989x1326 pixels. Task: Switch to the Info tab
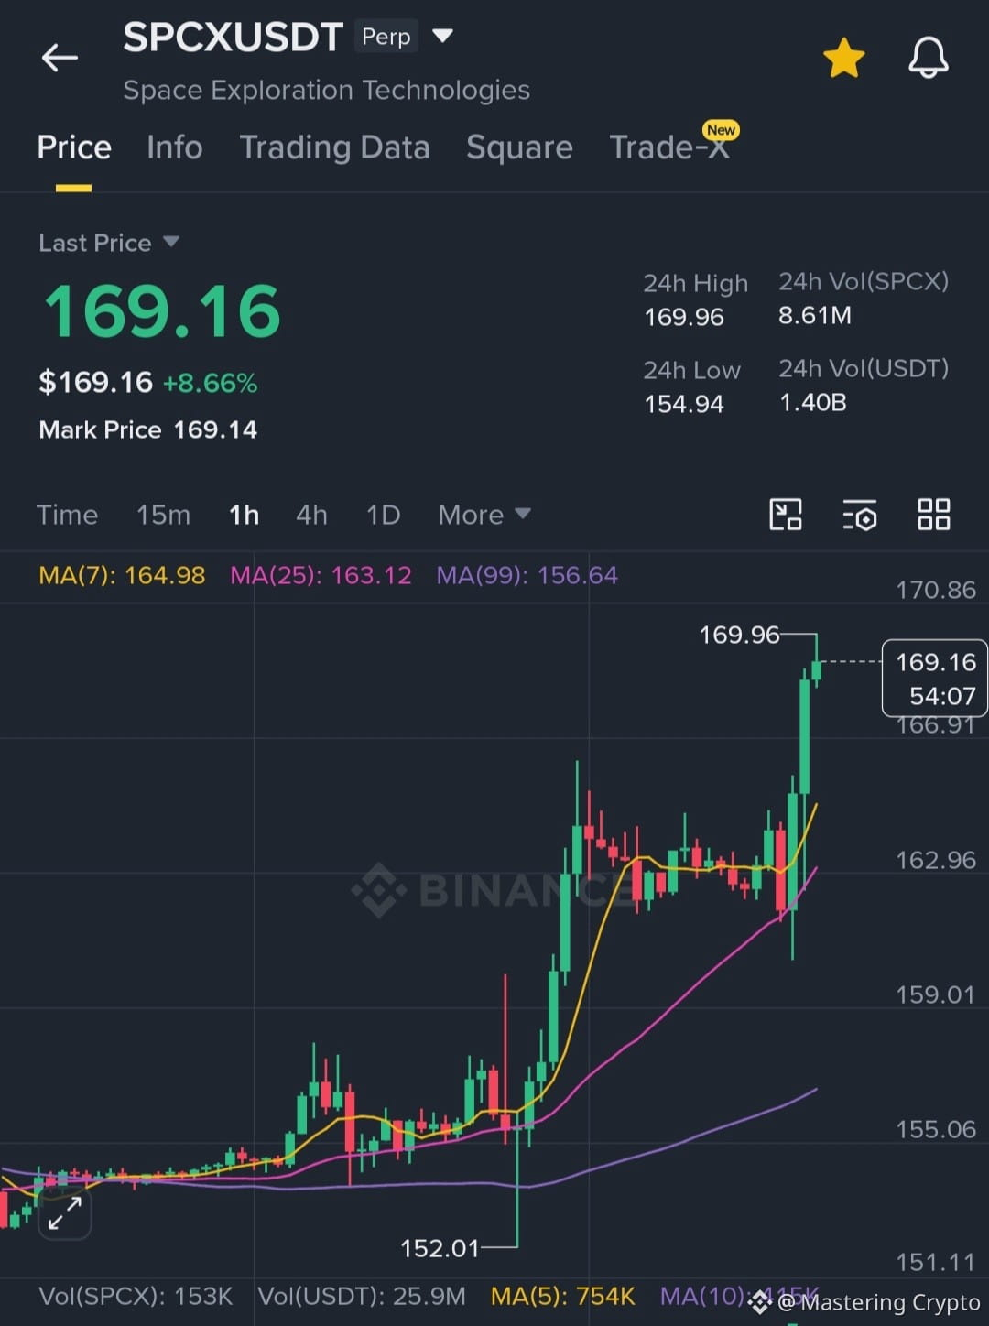pyautogui.click(x=174, y=147)
